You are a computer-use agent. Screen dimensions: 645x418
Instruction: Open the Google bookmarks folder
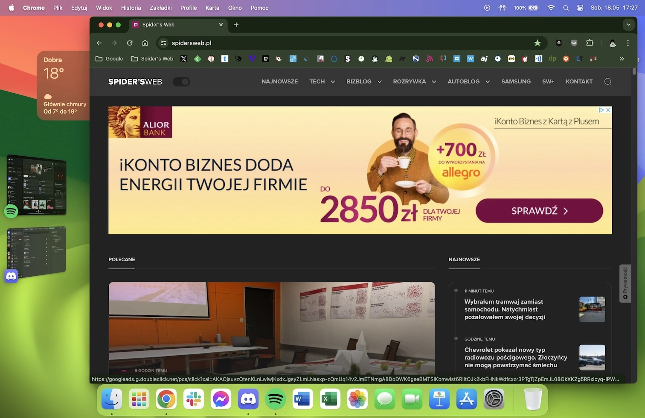[x=109, y=59]
